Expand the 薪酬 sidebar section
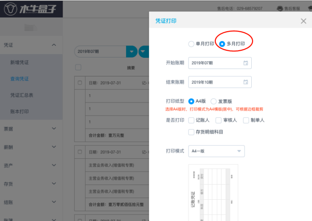The width and height of the screenshot is (312, 221). (x=54, y=147)
